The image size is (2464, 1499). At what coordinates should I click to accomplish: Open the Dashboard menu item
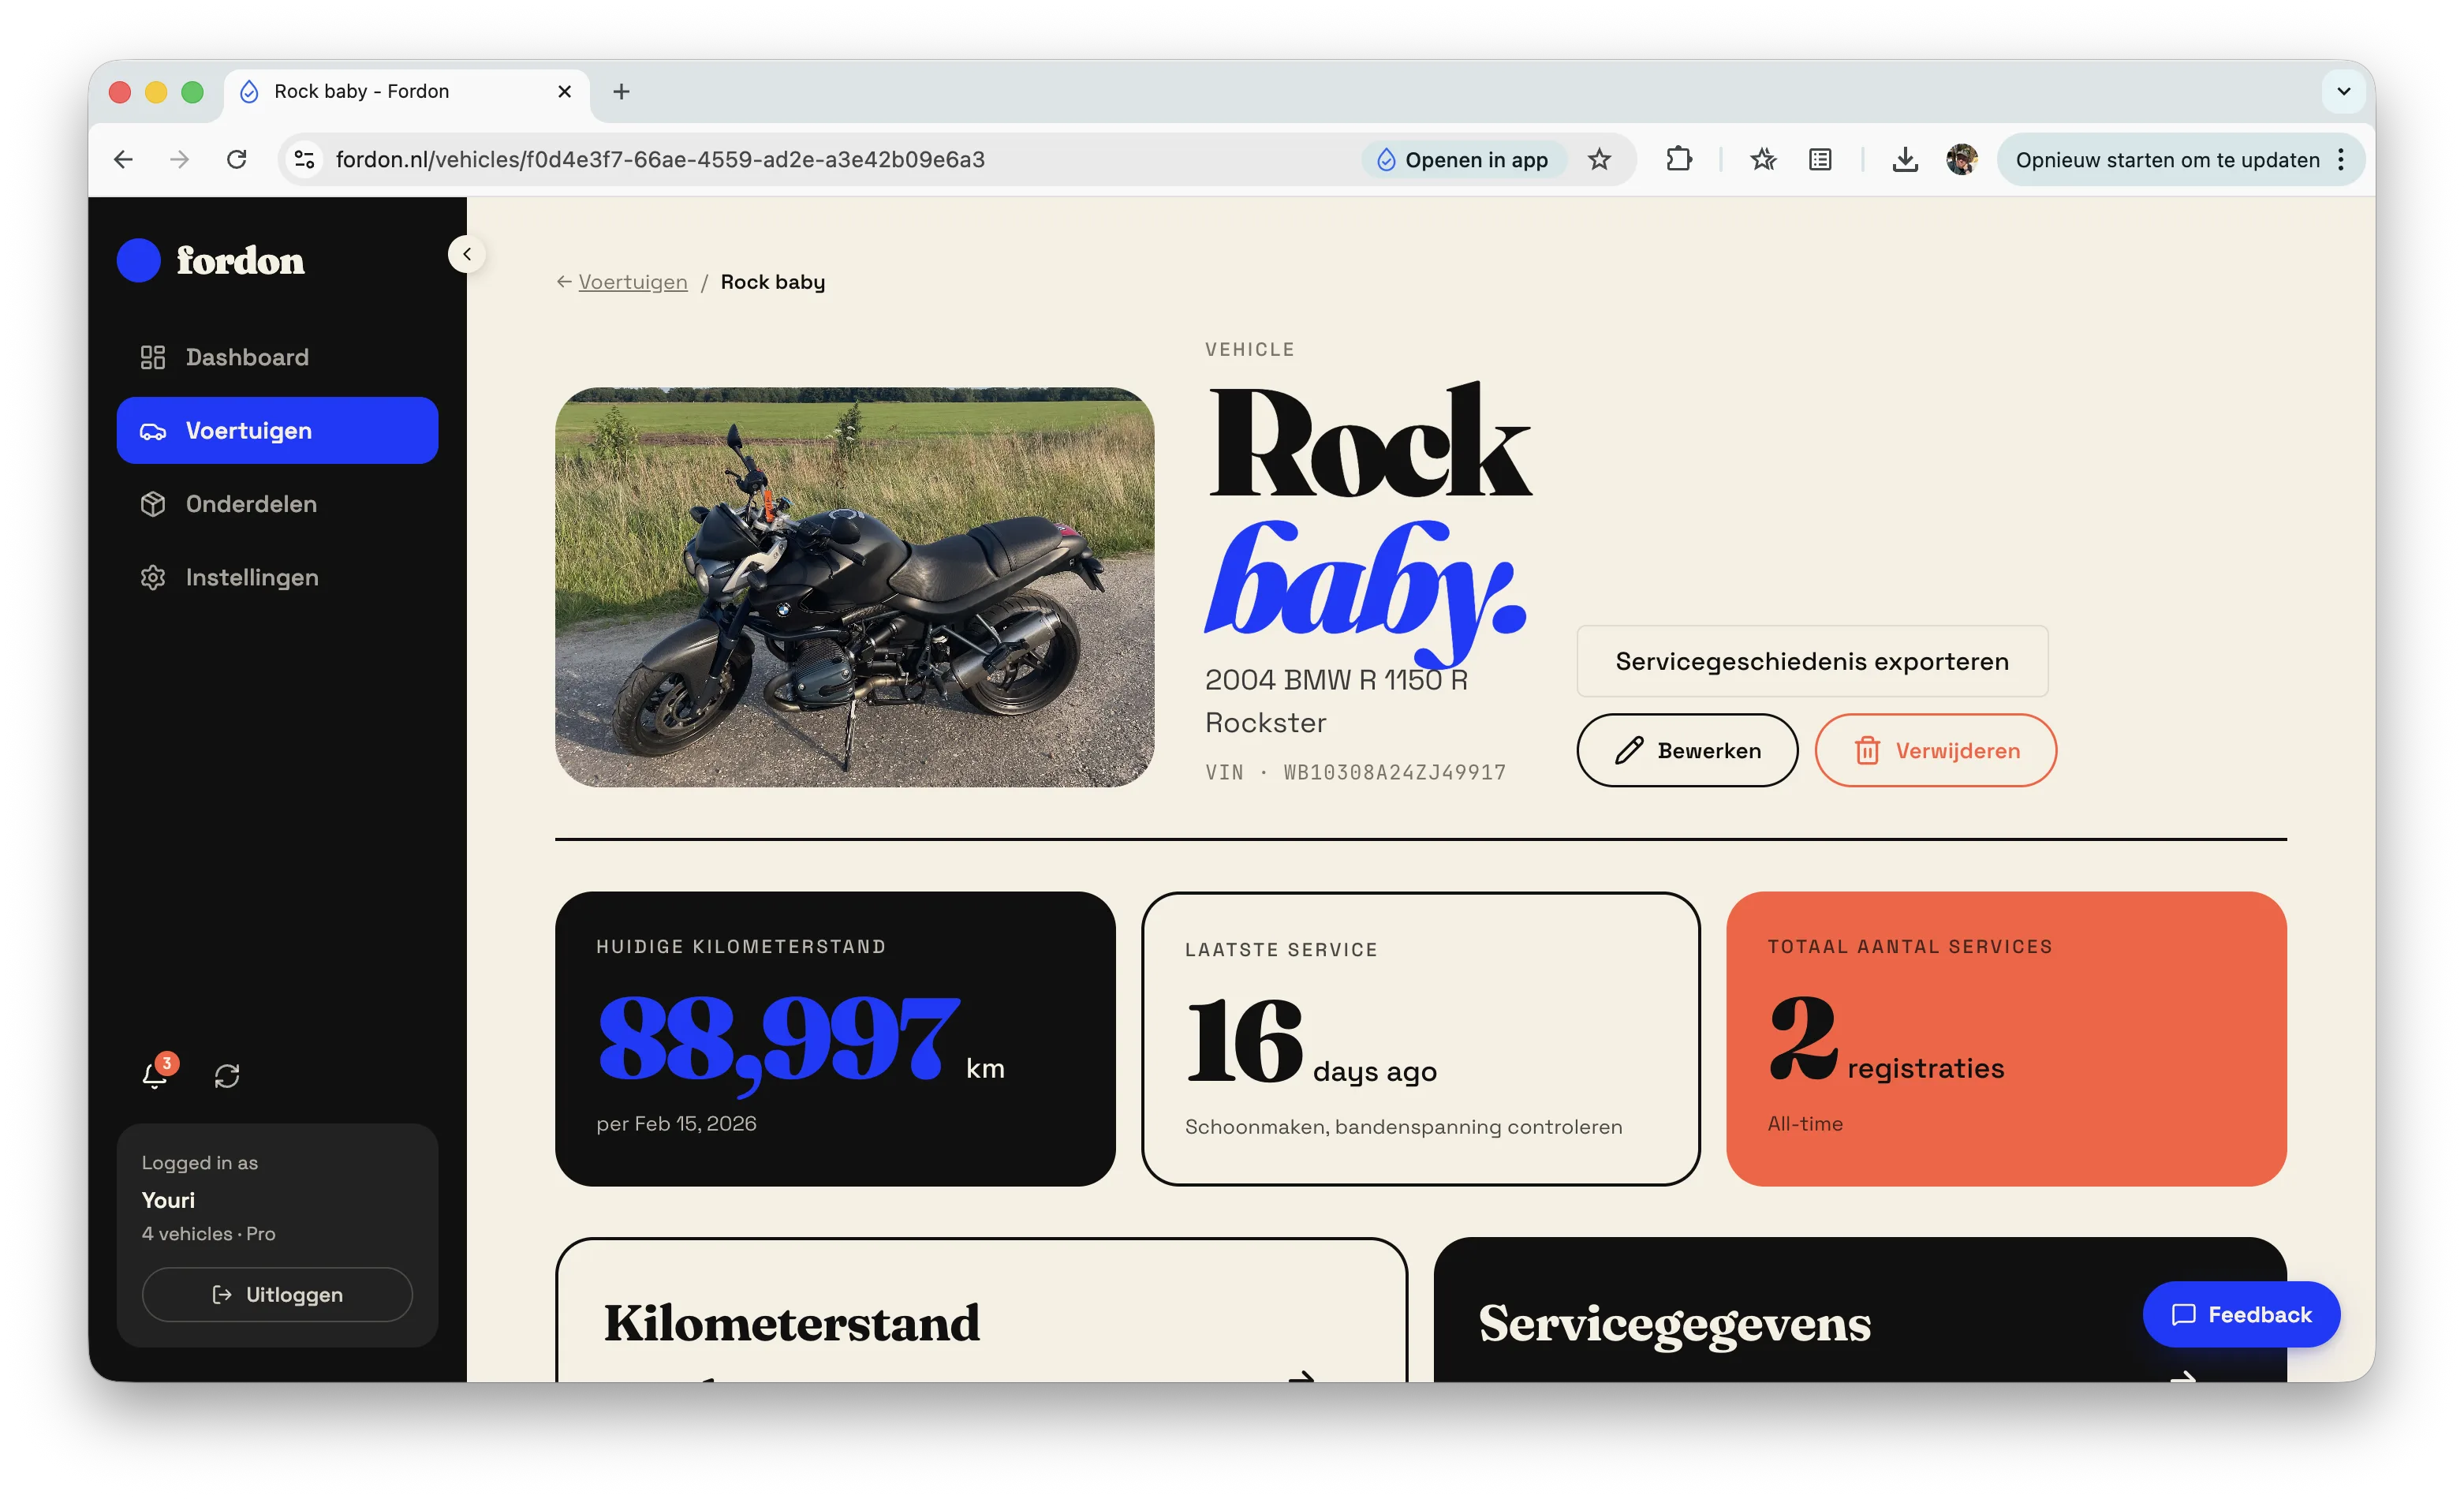pyautogui.click(x=277, y=357)
